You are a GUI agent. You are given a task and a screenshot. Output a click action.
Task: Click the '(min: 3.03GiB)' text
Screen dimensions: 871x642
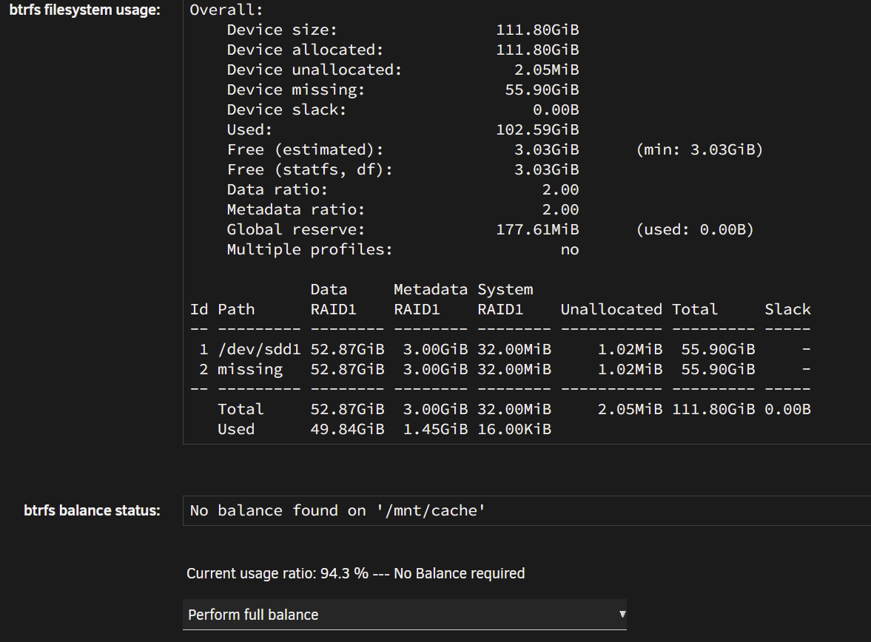coord(699,150)
